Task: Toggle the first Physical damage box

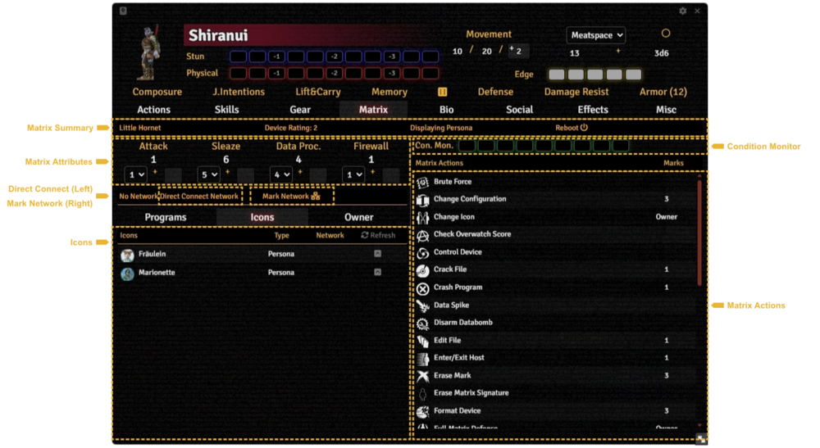Action: tap(238, 74)
